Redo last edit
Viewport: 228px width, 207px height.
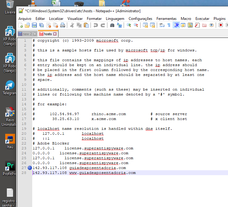click(103, 25)
